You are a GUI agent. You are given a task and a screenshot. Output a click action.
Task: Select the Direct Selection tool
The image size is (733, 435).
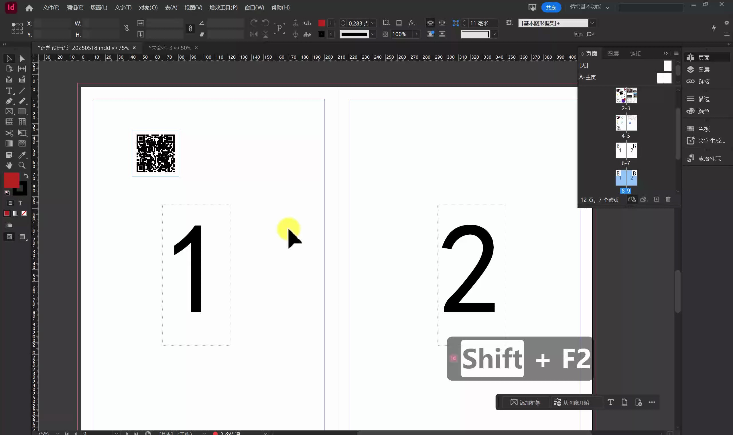22,59
